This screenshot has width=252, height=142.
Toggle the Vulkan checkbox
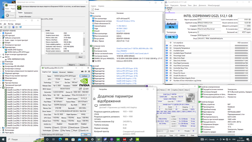tap(53, 130)
